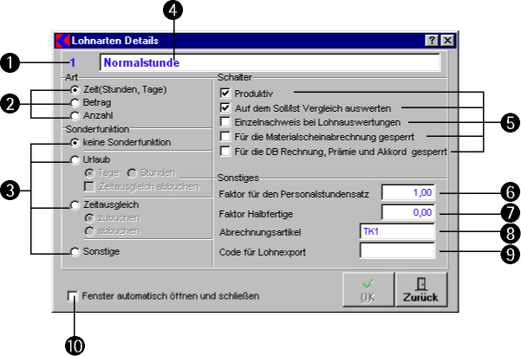Toggle Auf dem Soll/Ist Vergleich auswerten
Image resolution: width=521 pixels, height=356 pixels.
[x=225, y=107]
